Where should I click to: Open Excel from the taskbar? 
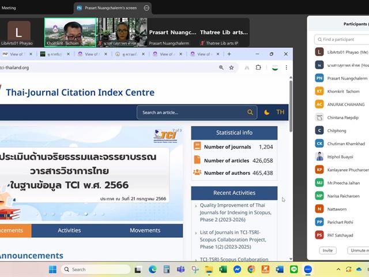223,269
